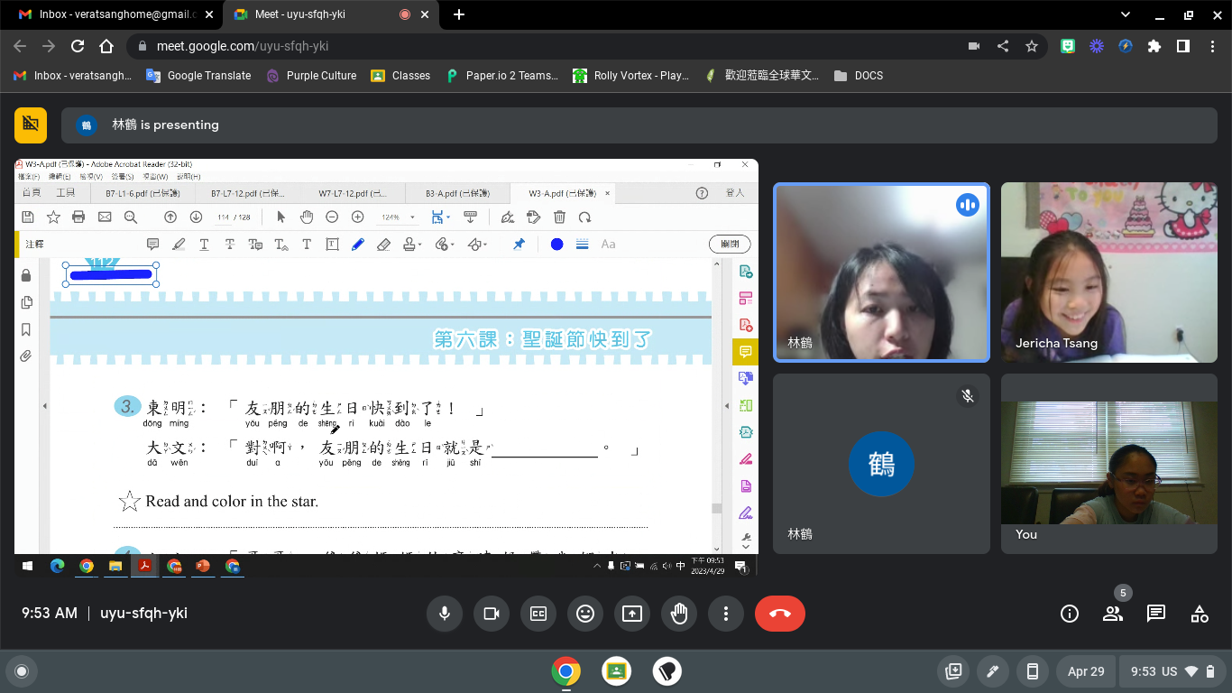Screen dimensions: 1232x693
Task: Open more options three-dot menu
Action: point(726,614)
